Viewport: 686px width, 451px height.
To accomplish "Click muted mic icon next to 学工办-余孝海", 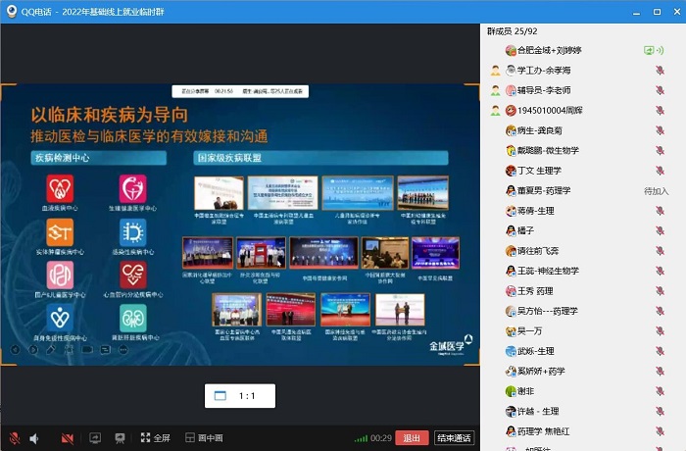I will (x=661, y=71).
